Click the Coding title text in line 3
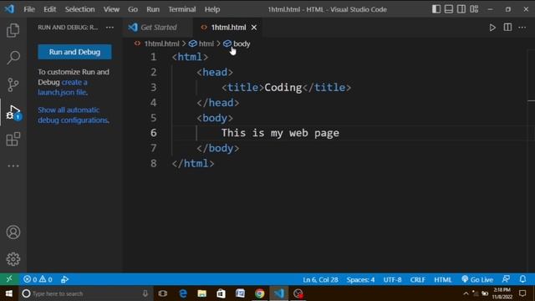Viewport: 535px width, 301px height. click(283, 87)
